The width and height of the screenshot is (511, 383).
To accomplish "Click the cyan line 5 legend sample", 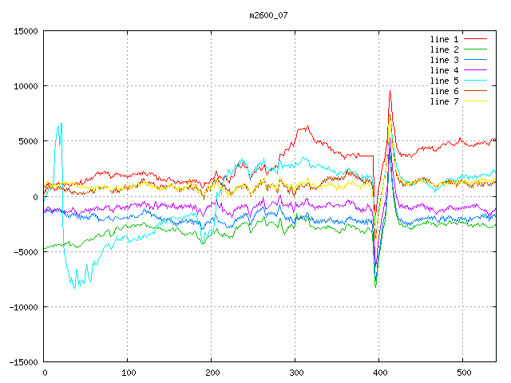I will tap(476, 81).
